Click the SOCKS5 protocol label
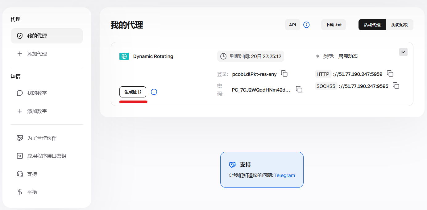Viewport: 427px width, 210px height. pyautogui.click(x=326, y=86)
